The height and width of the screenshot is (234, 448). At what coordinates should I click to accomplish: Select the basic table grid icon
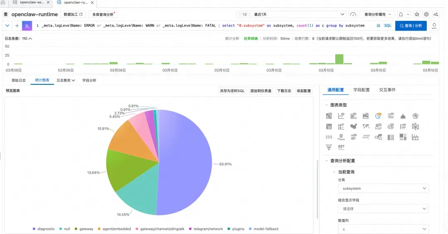pyautogui.click(x=329, y=127)
